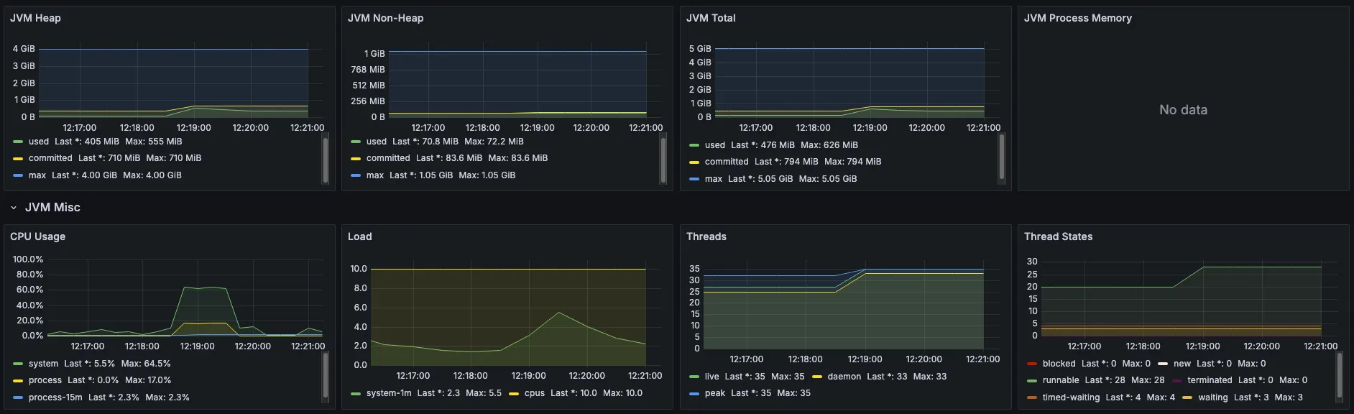The image size is (1354, 414).
Task: Open the Thread States panel title menu
Action: 1058,236
